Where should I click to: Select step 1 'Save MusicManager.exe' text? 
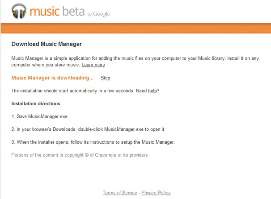39,116
